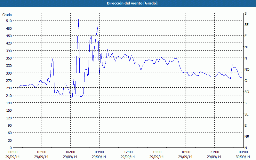Select the 0 value on the y-axis
256x160 pixels.
coord(11,148)
